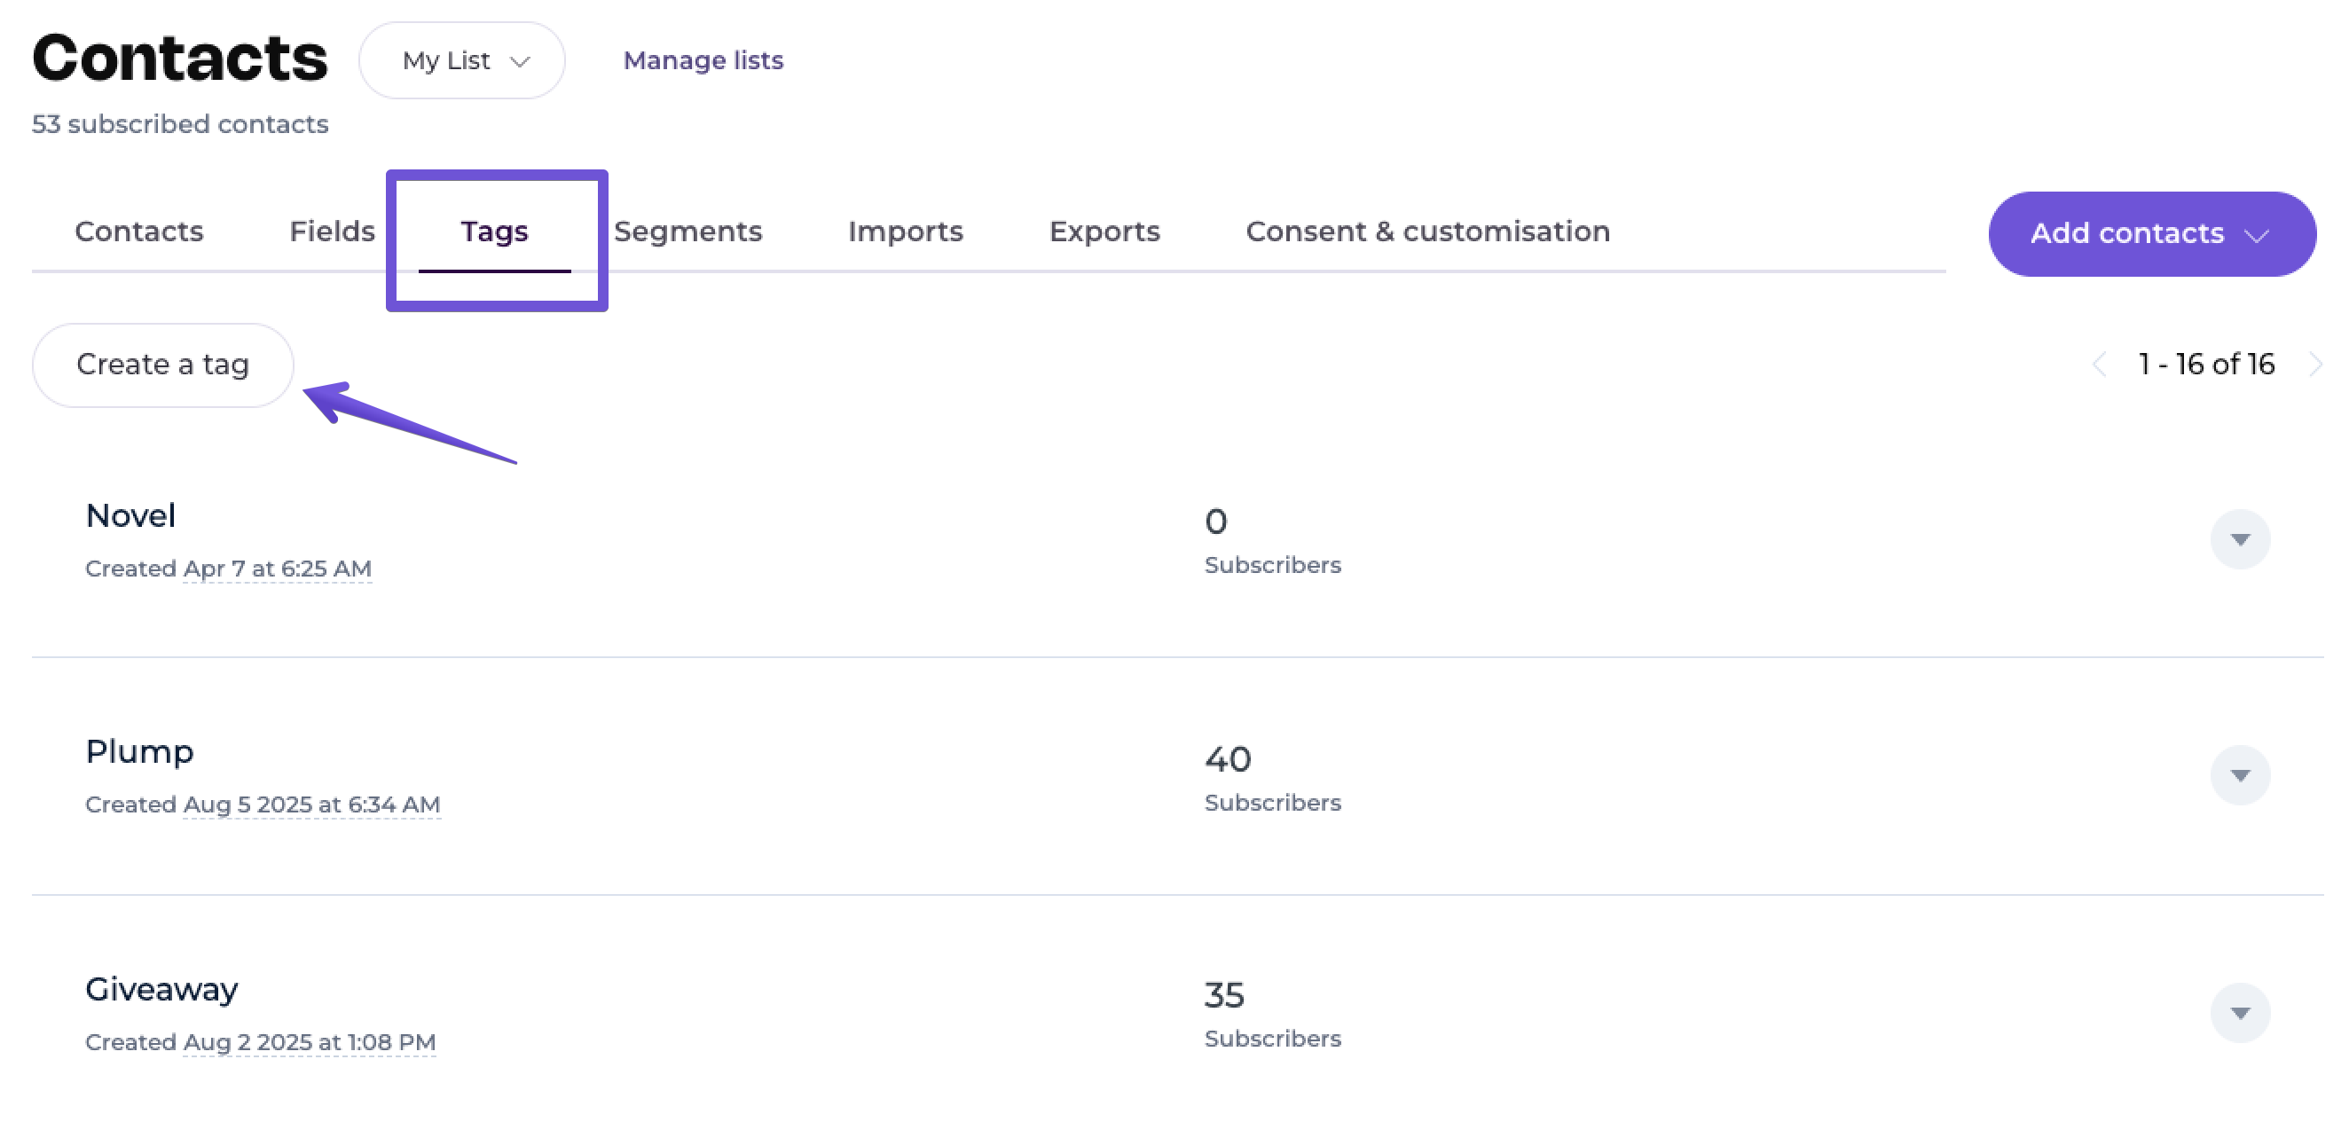Click the Plump tag's 40 subscribers count
This screenshot has height=1130, width=2349.
(x=1228, y=759)
